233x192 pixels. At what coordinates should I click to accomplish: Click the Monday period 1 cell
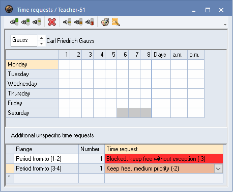pos(64,64)
